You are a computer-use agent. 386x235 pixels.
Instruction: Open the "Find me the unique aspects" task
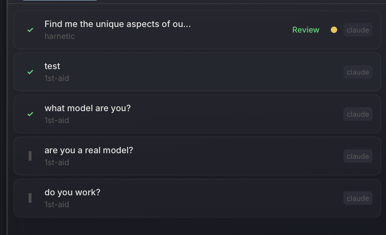(118, 24)
